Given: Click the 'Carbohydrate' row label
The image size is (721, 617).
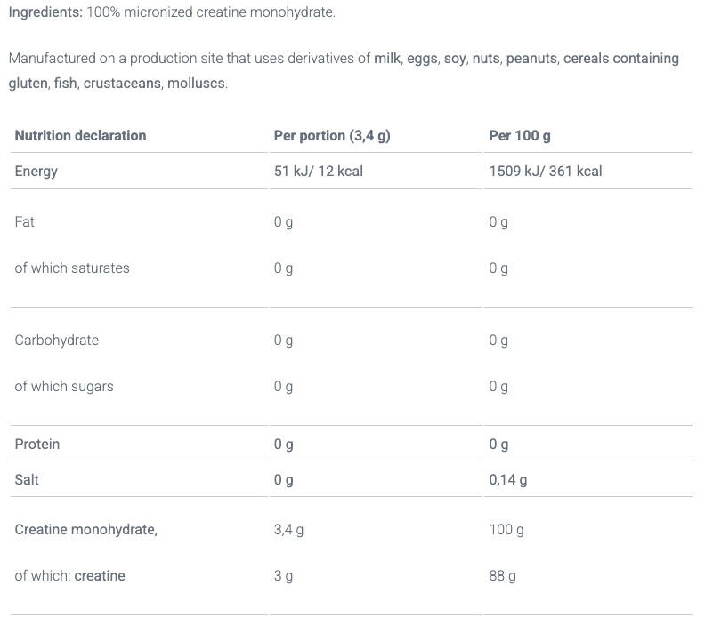Looking at the screenshot, I should 56,340.
